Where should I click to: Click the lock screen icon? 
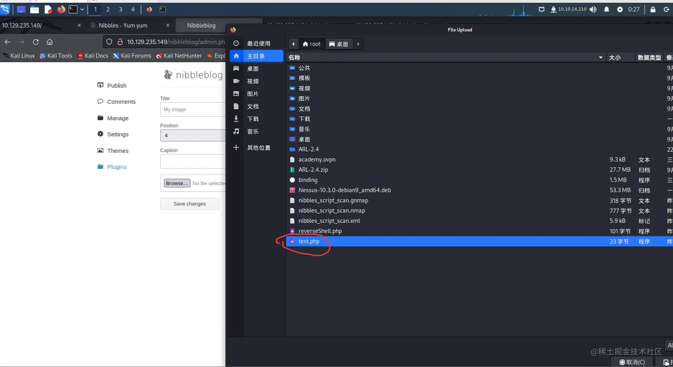pos(653,9)
